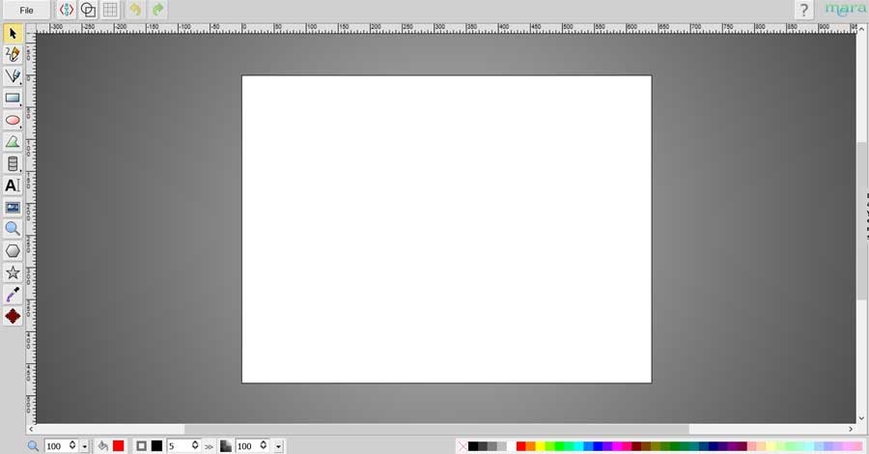869x454 pixels.
Task: Pick the no-color X palette swatch
Action: pos(463,446)
